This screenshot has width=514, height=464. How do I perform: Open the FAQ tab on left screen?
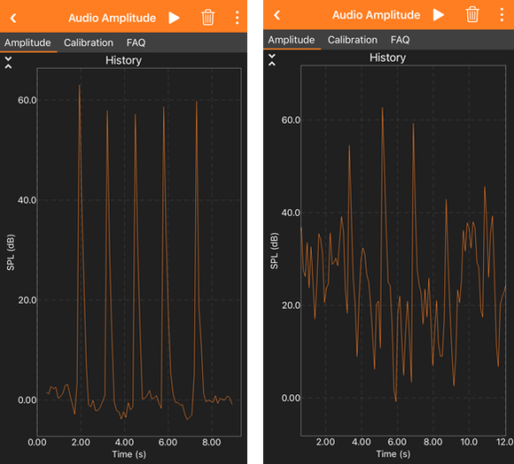pyautogui.click(x=136, y=43)
